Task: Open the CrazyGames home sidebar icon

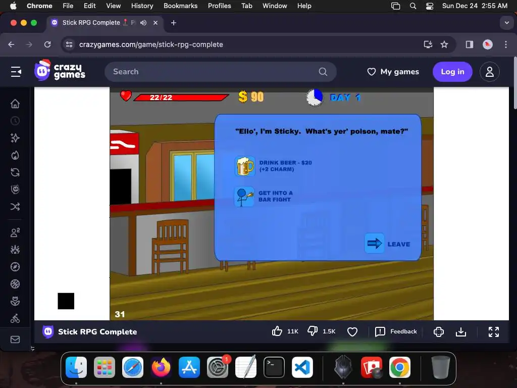Action: [15, 104]
